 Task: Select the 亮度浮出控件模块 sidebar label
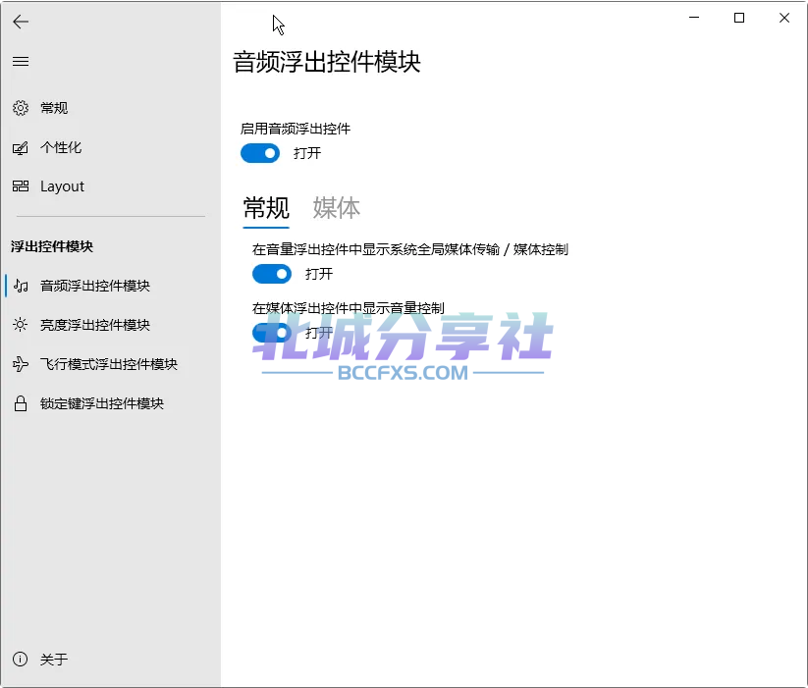95,325
